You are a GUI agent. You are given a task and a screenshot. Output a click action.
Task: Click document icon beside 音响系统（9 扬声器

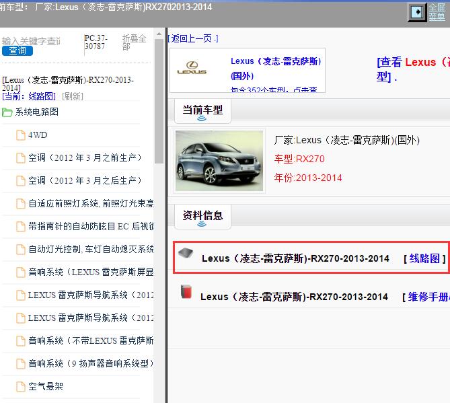coord(21,364)
